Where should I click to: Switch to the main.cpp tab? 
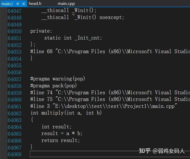point(66,4)
